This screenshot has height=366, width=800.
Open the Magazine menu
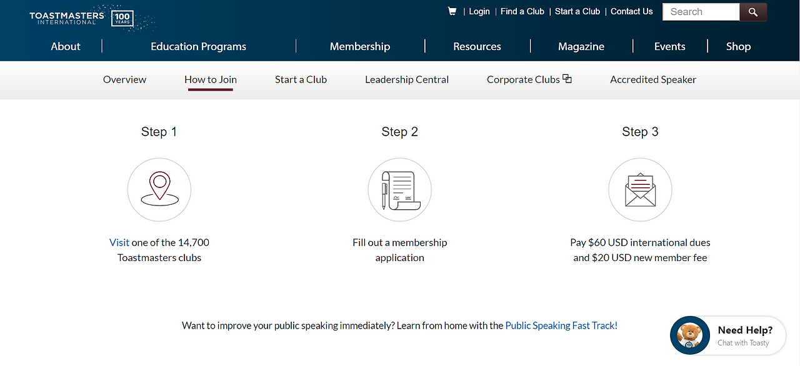(x=581, y=46)
